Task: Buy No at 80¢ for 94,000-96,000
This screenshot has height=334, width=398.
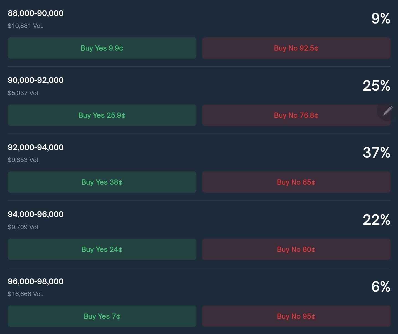Action: [x=296, y=249]
